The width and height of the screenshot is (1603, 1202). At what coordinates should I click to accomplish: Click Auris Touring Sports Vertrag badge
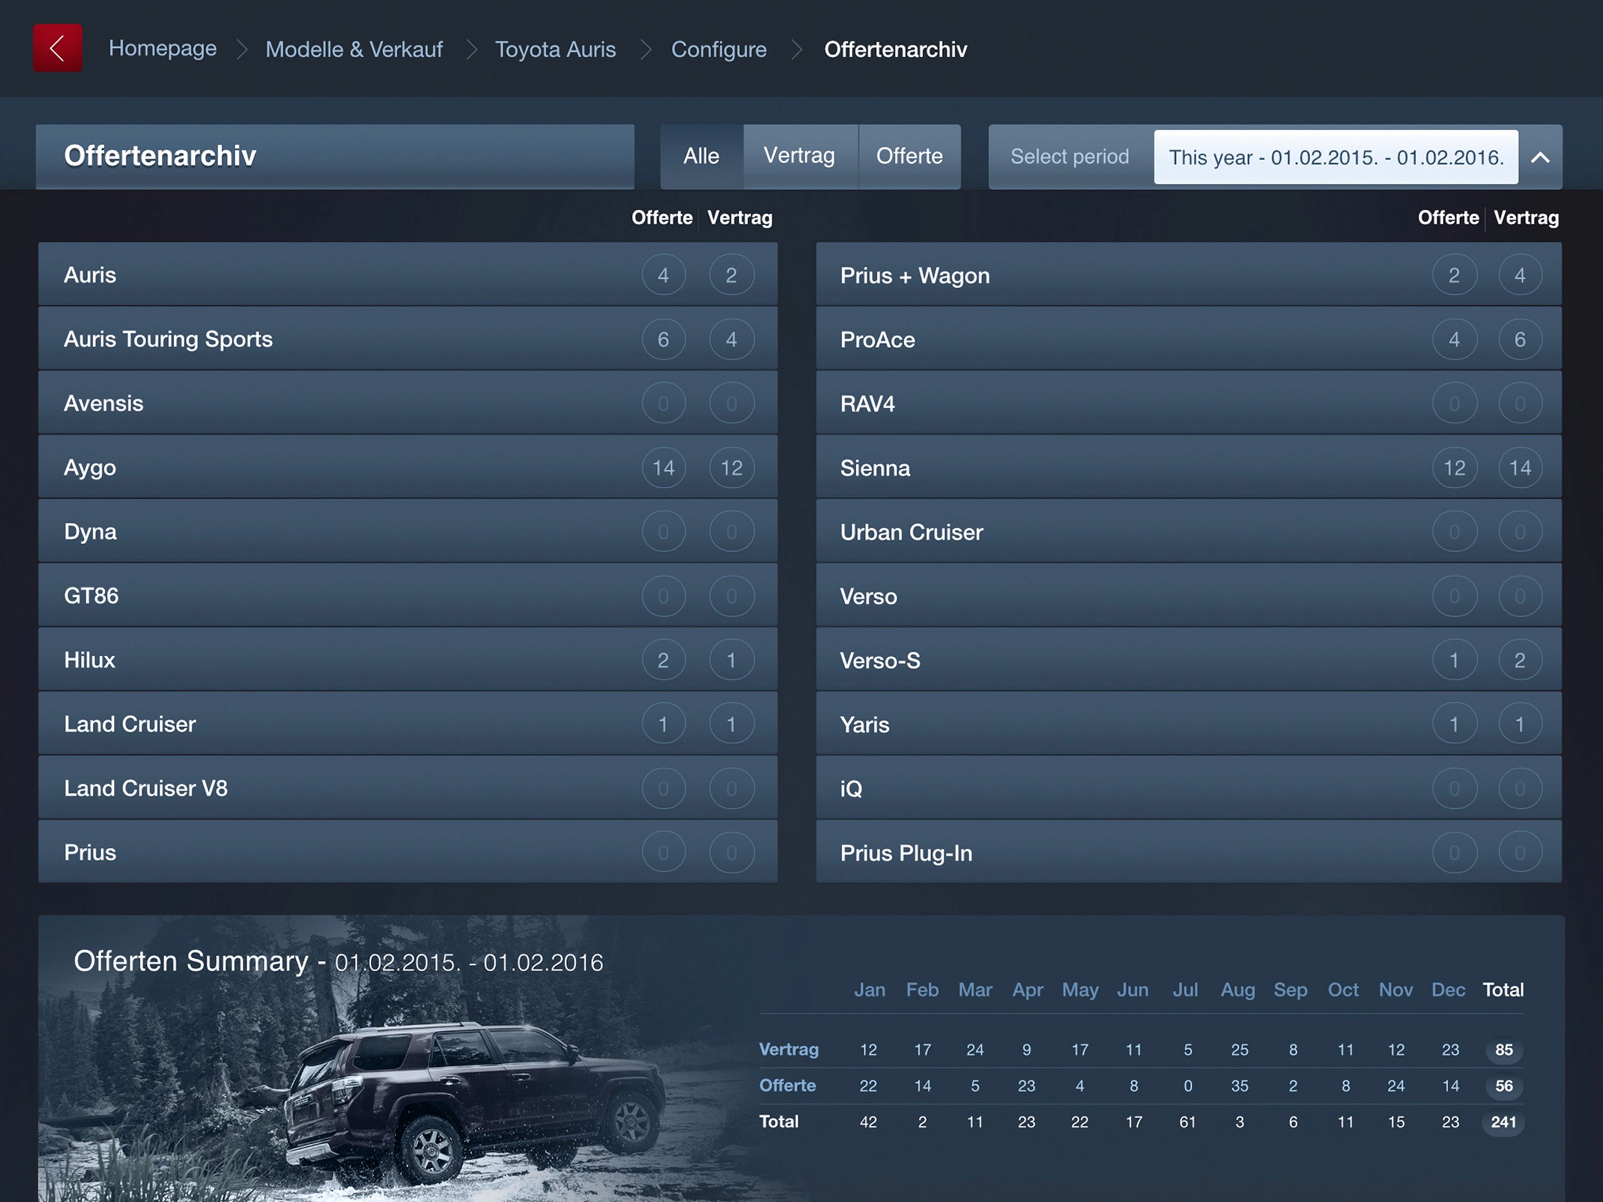coord(731,339)
